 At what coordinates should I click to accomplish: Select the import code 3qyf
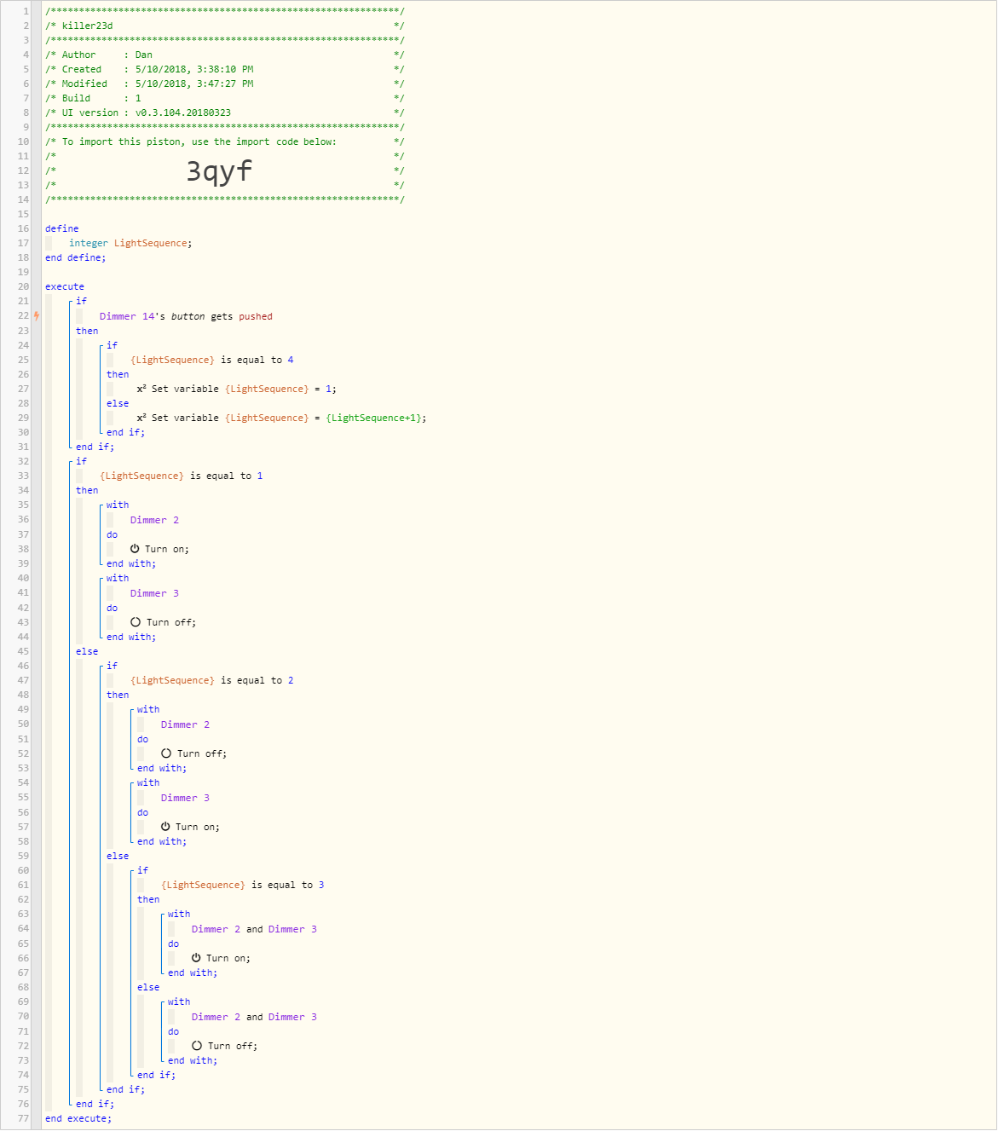[219, 170]
